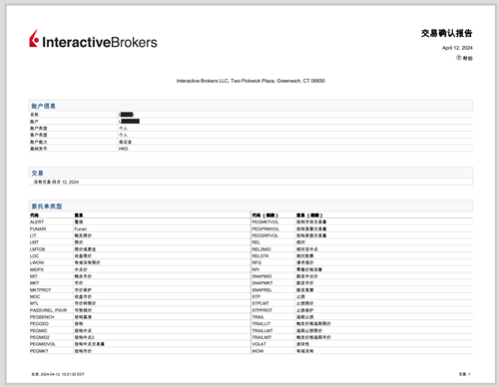Select the TRAILLMT order code
The image size is (499, 387).
click(x=262, y=330)
